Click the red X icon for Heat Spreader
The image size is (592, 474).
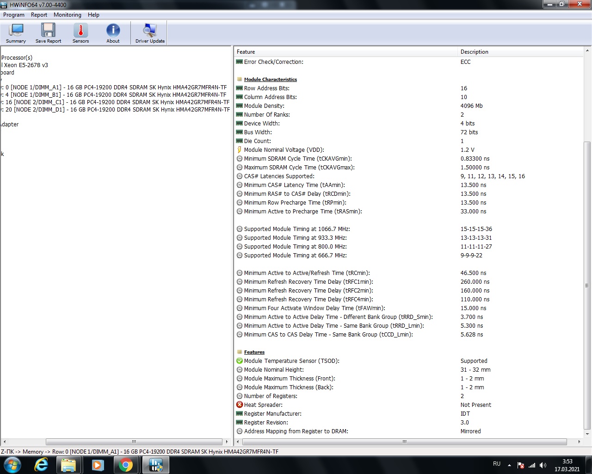[x=240, y=405]
